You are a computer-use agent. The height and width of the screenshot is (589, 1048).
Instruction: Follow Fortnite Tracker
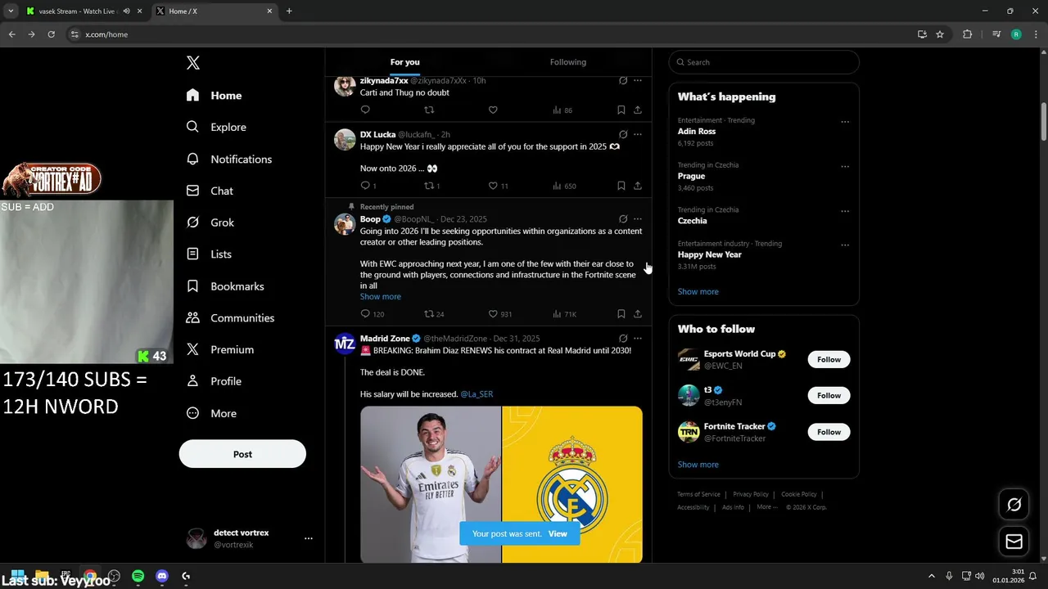coord(829,432)
